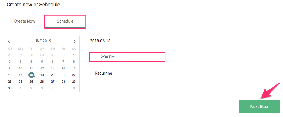Click the Next Step button

click(259, 107)
